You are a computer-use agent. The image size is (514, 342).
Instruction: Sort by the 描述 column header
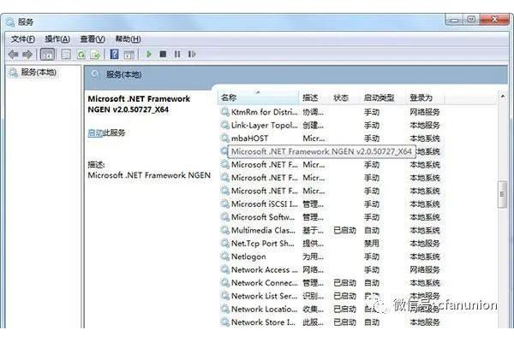click(x=314, y=97)
